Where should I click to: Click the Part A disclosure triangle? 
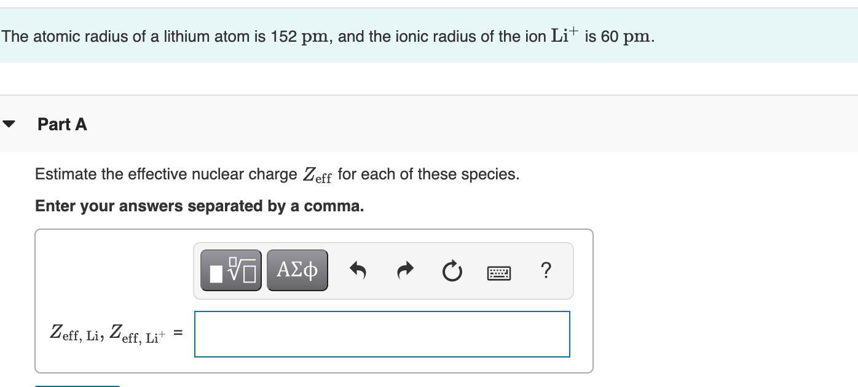point(9,123)
